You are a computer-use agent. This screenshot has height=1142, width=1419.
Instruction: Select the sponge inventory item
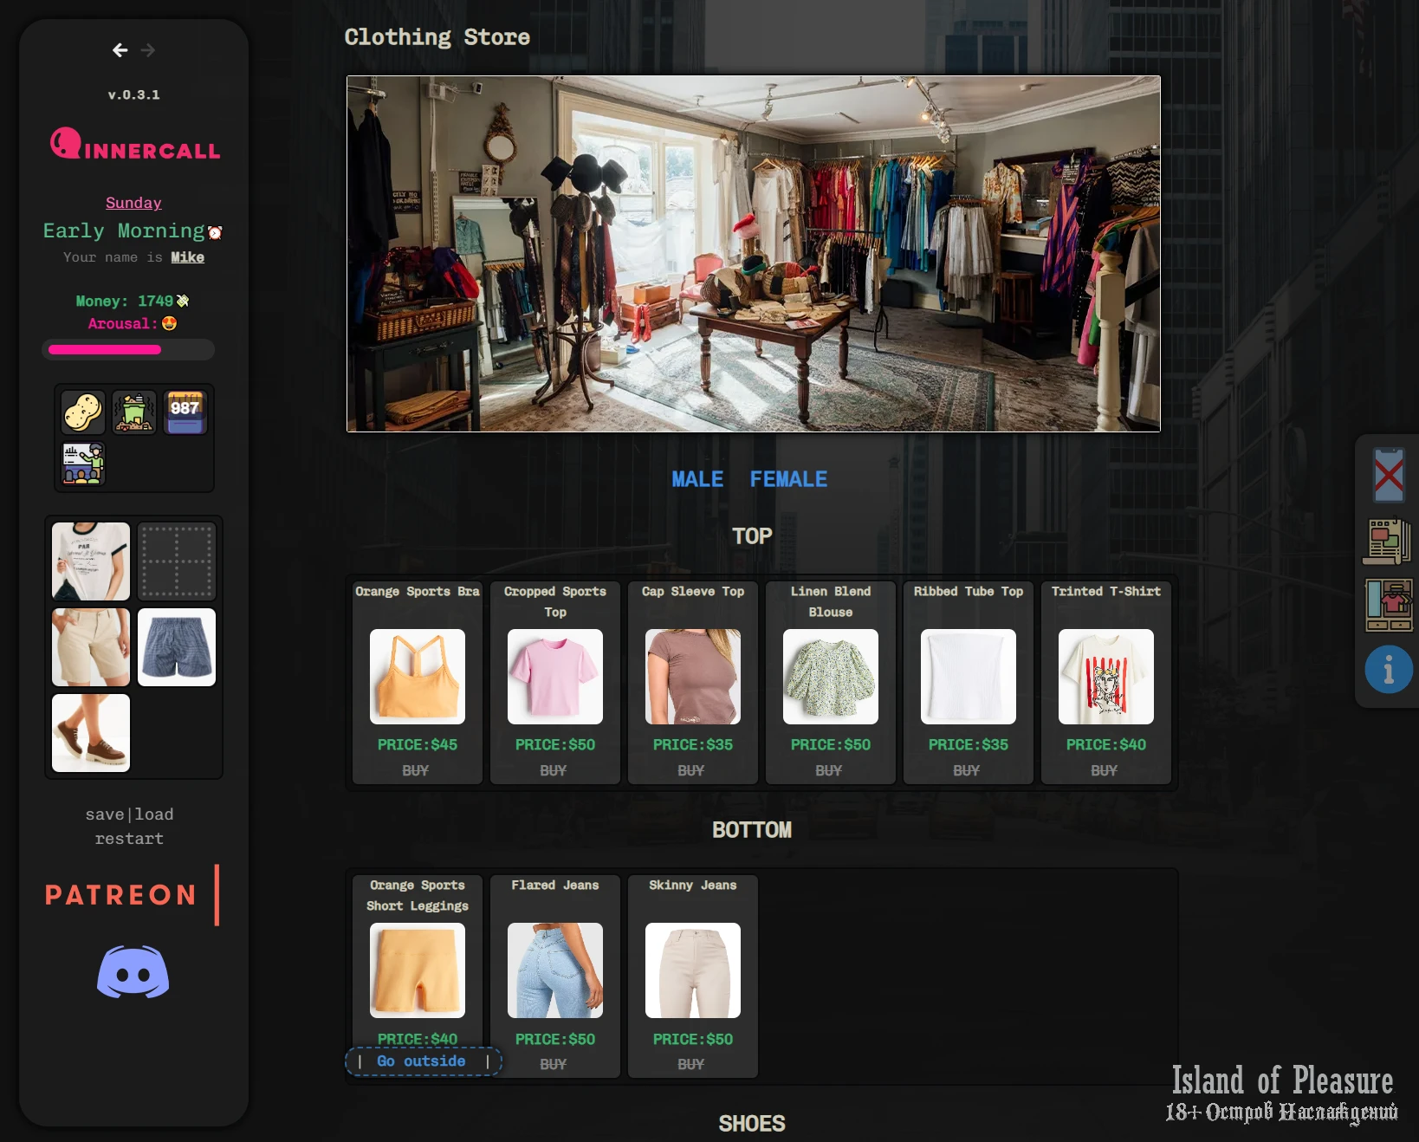(x=83, y=412)
